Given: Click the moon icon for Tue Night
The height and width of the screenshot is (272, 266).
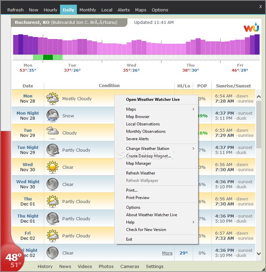Looking at the screenshot, I should click(53, 150).
